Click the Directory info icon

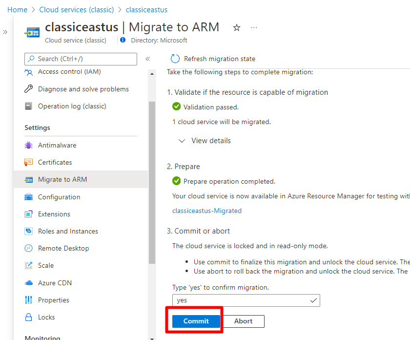click(123, 40)
